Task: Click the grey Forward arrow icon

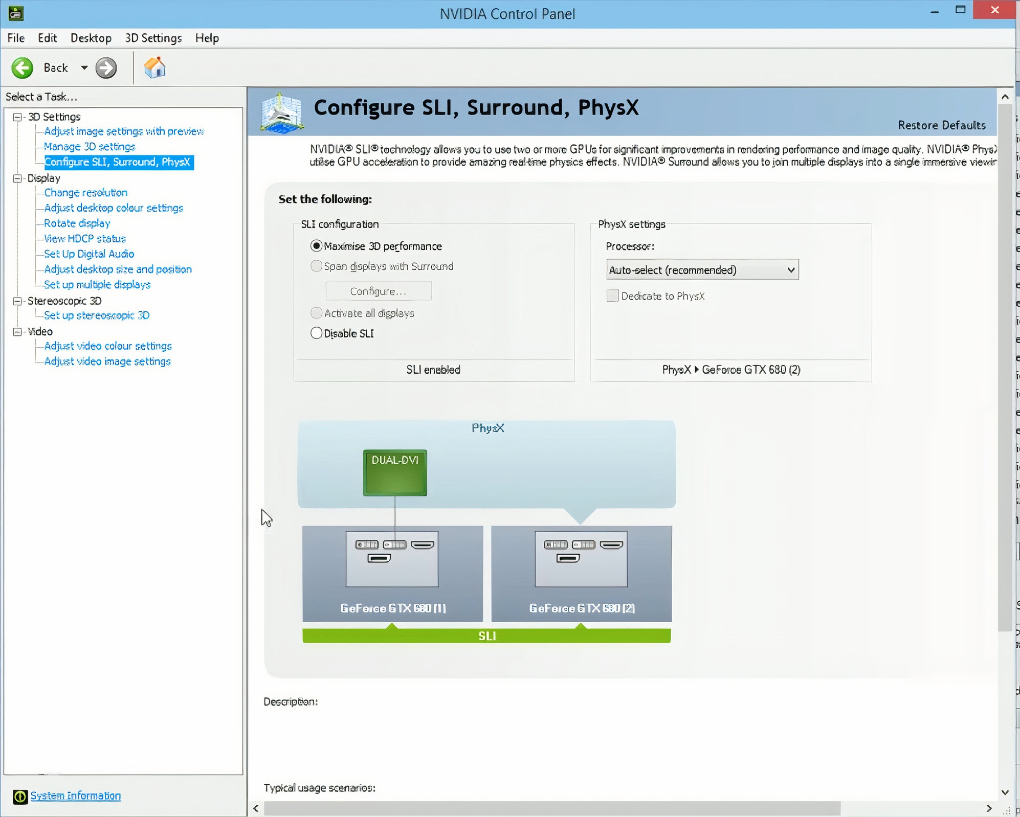Action: click(106, 68)
